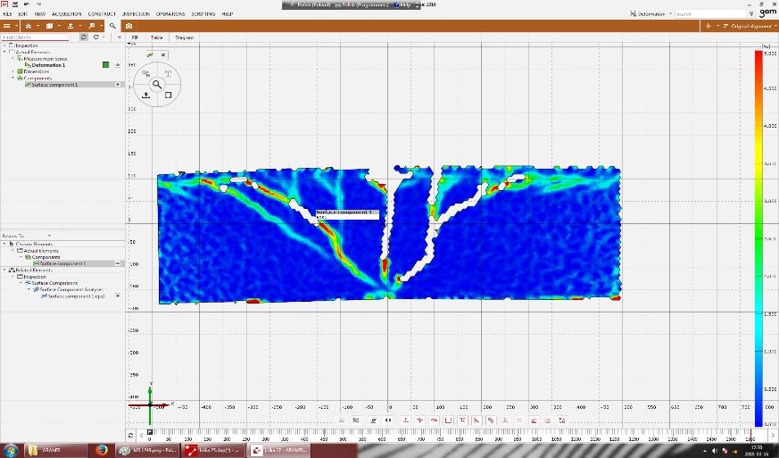Open the Deformation workspace dropdown at top right
The width and height of the screenshot is (779, 458).
[x=652, y=14]
